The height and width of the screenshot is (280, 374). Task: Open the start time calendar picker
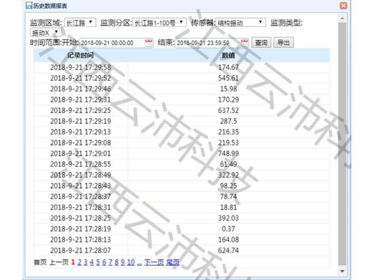click(148, 43)
